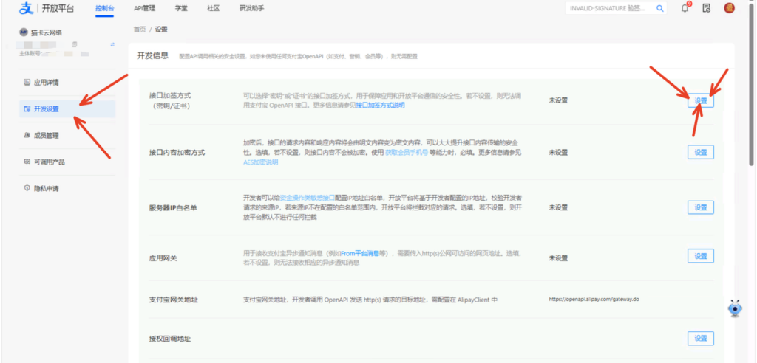Select 开发设置 in the sidebar

click(x=67, y=109)
